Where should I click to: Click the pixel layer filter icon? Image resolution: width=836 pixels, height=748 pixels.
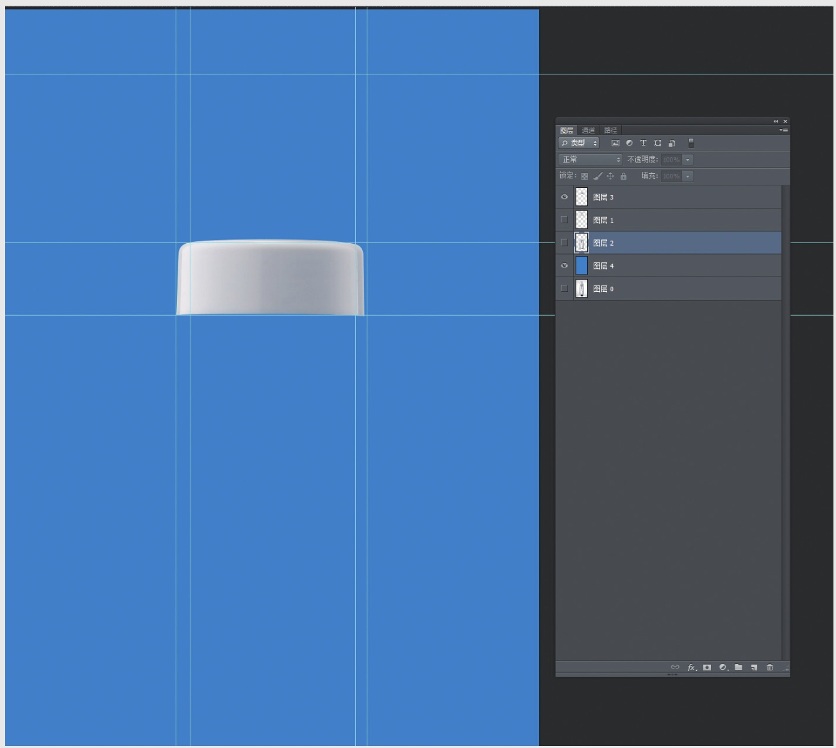[615, 143]
